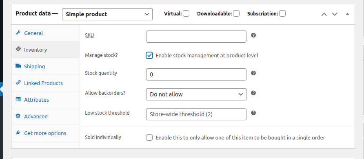The width and height of the screenshot is (364, 159).
Task: Check the Downloadable checkbox
Action: pos(236,14)
